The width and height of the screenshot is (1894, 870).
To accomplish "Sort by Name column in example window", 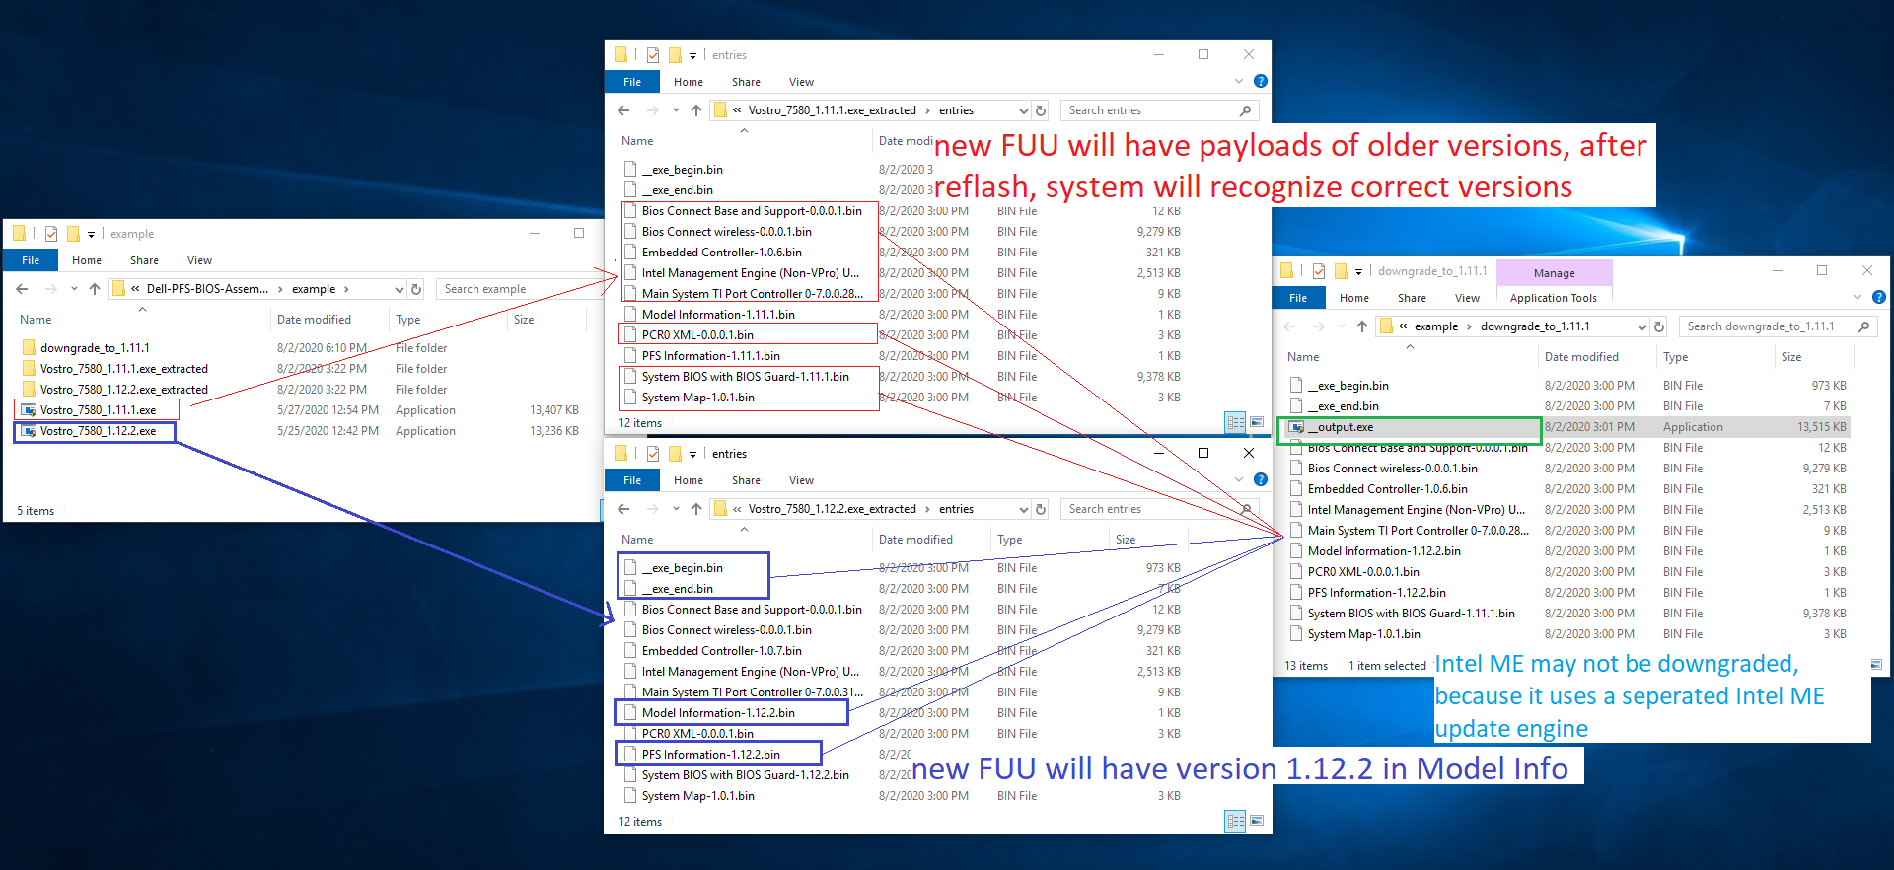I will 36,320.
